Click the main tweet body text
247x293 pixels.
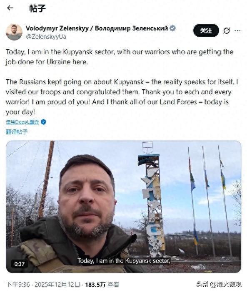click(x=122, y=82)
